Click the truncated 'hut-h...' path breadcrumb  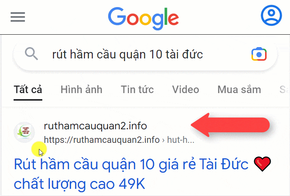(x=181, y=140)
